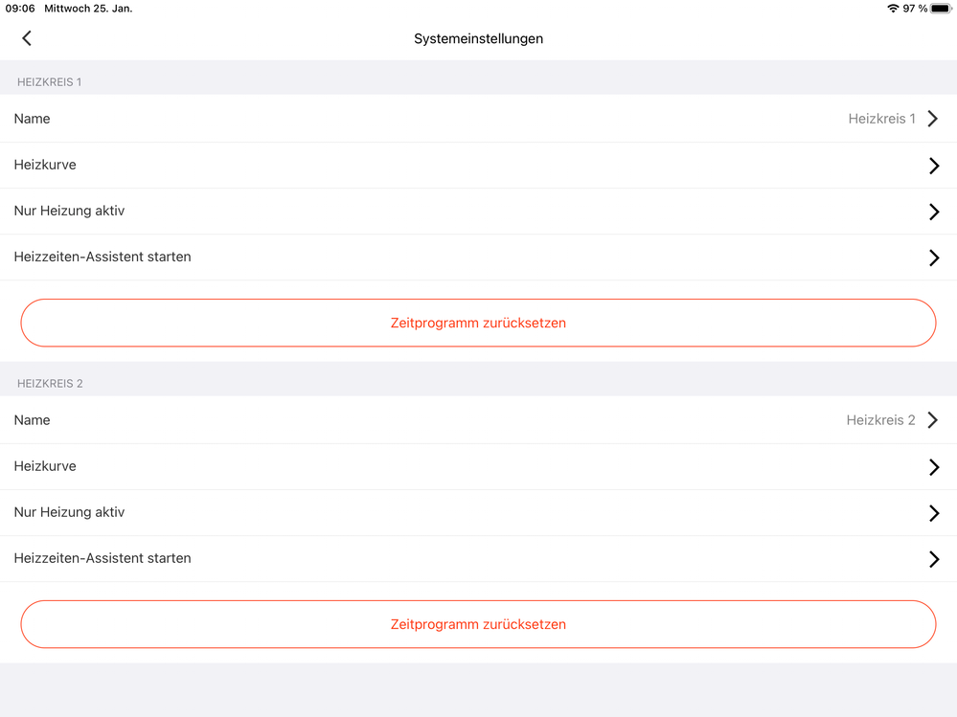Viewport: 957px width, 717px height.
Task: Reset Zeitprogramm for Heizkreis 2
Action: [478, 624]
